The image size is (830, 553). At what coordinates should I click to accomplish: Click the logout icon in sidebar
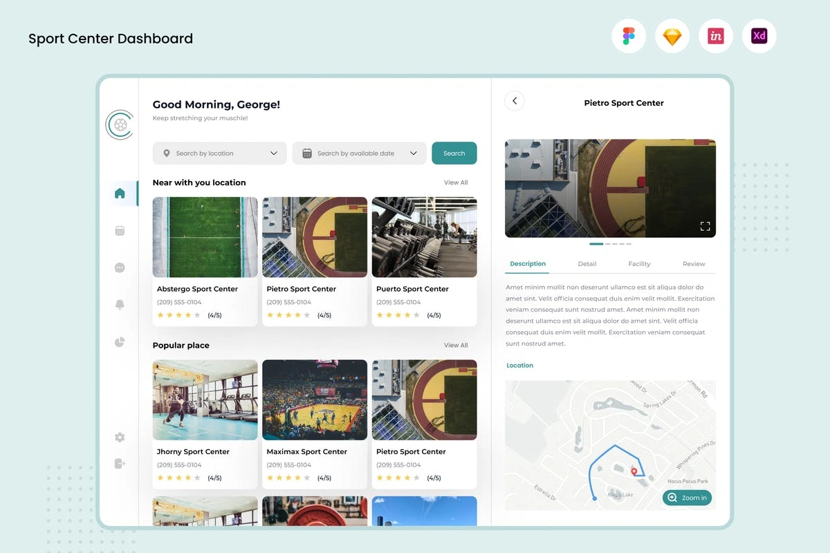pyautogui.click(x=120, y=463)
